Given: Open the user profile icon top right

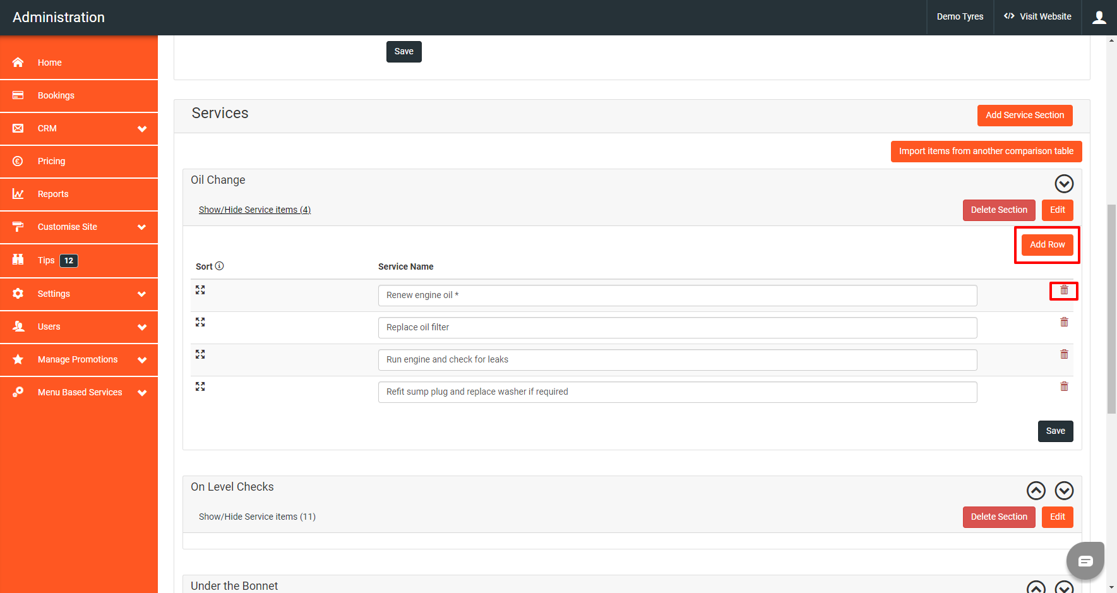Looking at the screenshot, I should click(x=1099, y=17).
